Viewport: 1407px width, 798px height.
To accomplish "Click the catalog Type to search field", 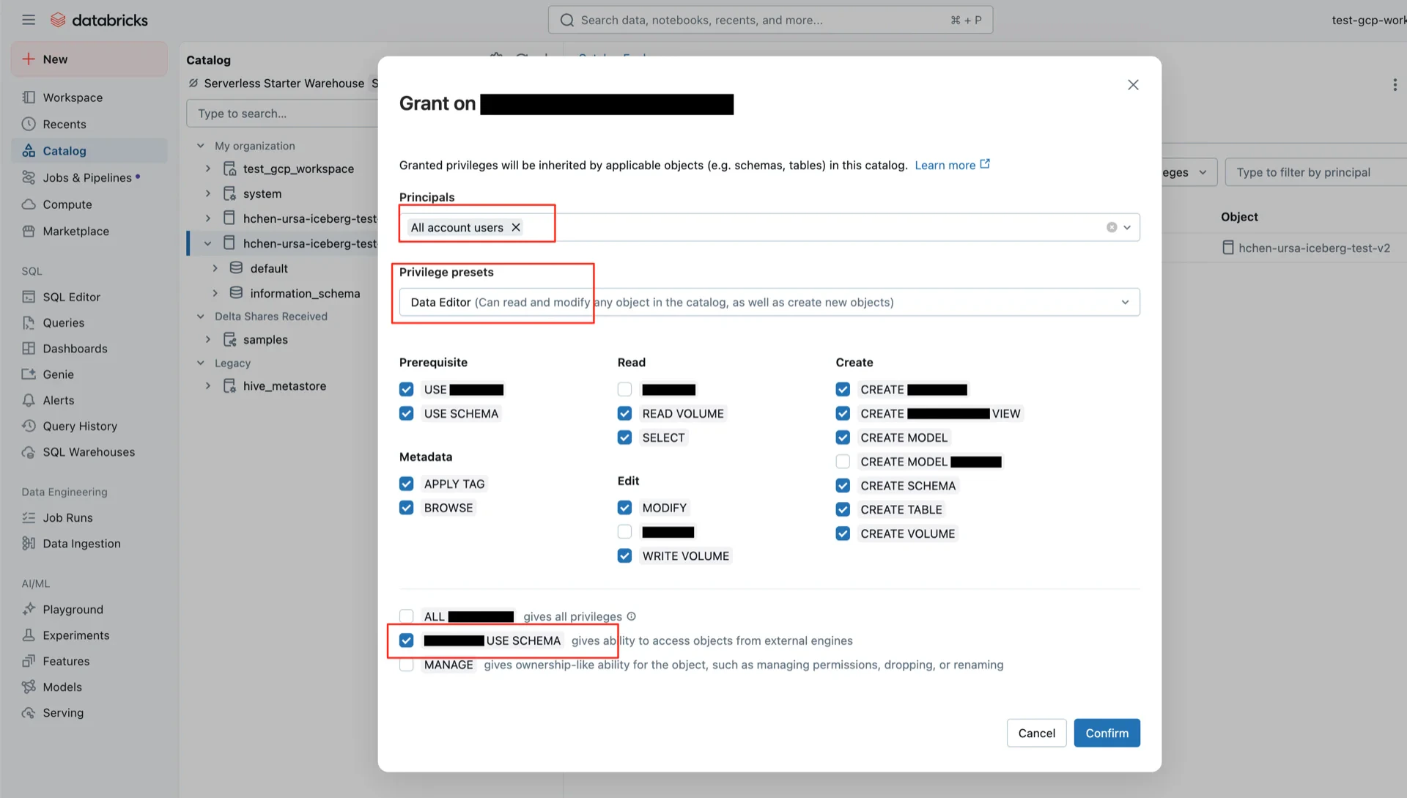I will (282, 114).
